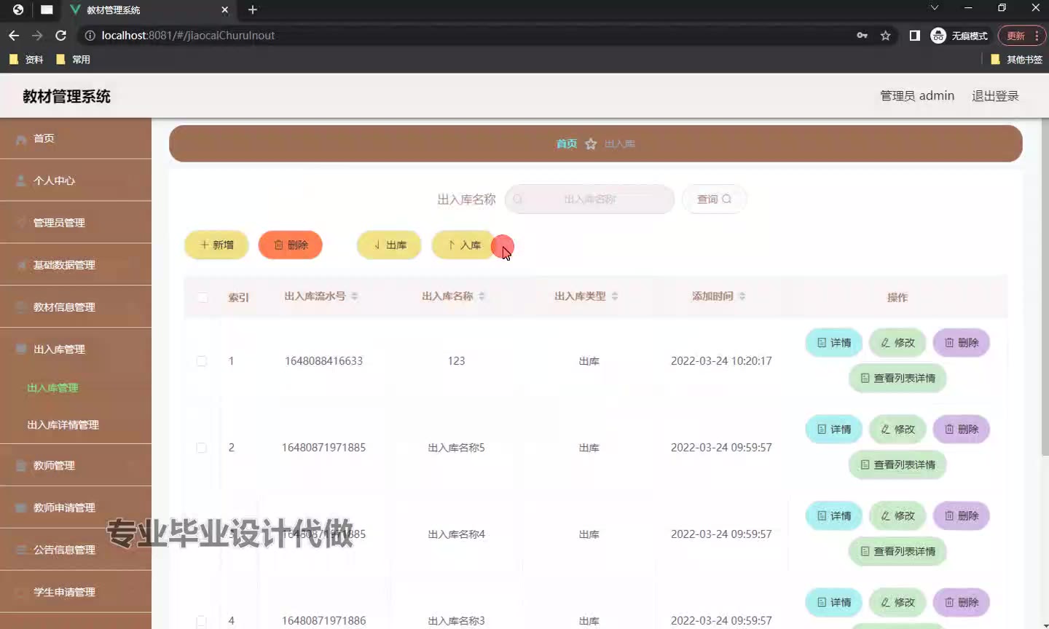1049x629 pixels.
Task: Close the 教材管理系统 browser tab
Action: 224,9
